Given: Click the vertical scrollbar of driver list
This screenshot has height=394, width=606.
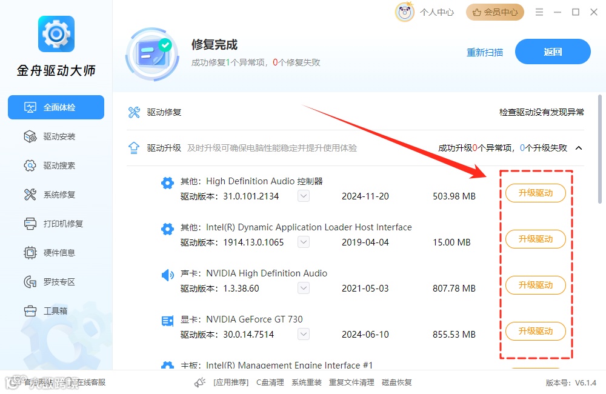Looking at the screenshot, I should pyautogui.click(x=599, y=149).
